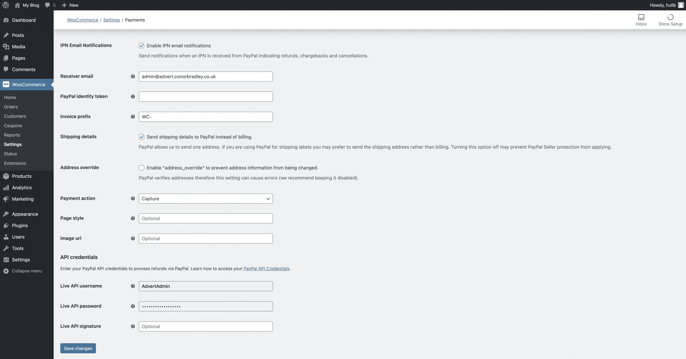Screen dimensions: 686x359
Task: Go to Orders under WooCommerce
Action: pyautogui.click(x=11, y=107)
